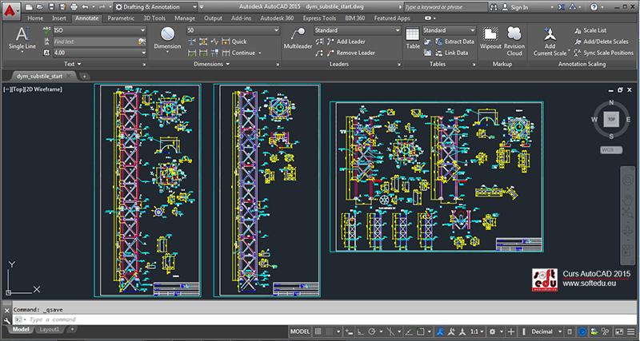
Task: Switch to the Layout1 tab
Action: pos(50,329)
